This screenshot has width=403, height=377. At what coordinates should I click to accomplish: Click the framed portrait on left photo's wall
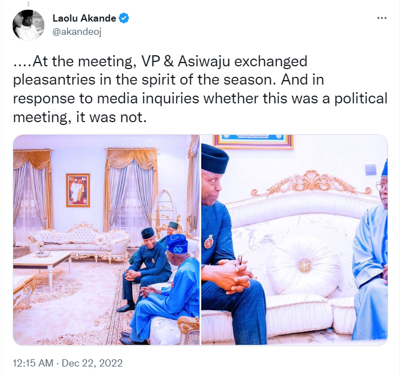(78, 190)
